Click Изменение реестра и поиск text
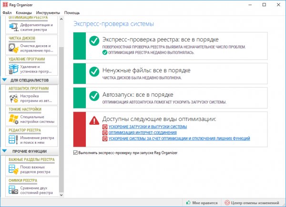286x207 pixels. tap(37, 140)
